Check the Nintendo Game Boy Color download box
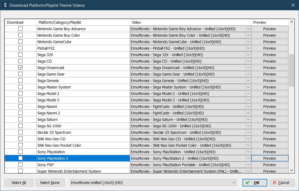 20,35
